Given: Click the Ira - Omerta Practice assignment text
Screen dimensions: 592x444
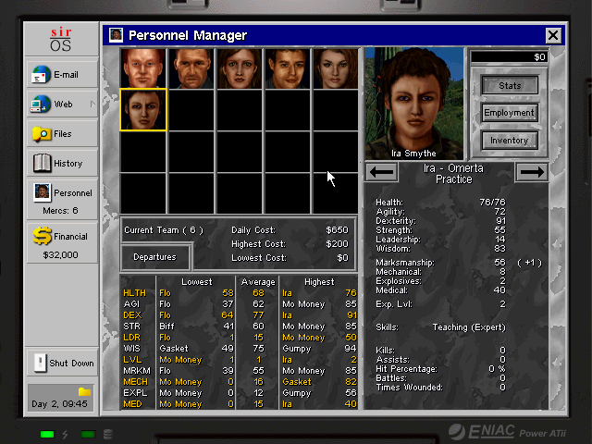Looking at the screenshot, I should 454,174.
